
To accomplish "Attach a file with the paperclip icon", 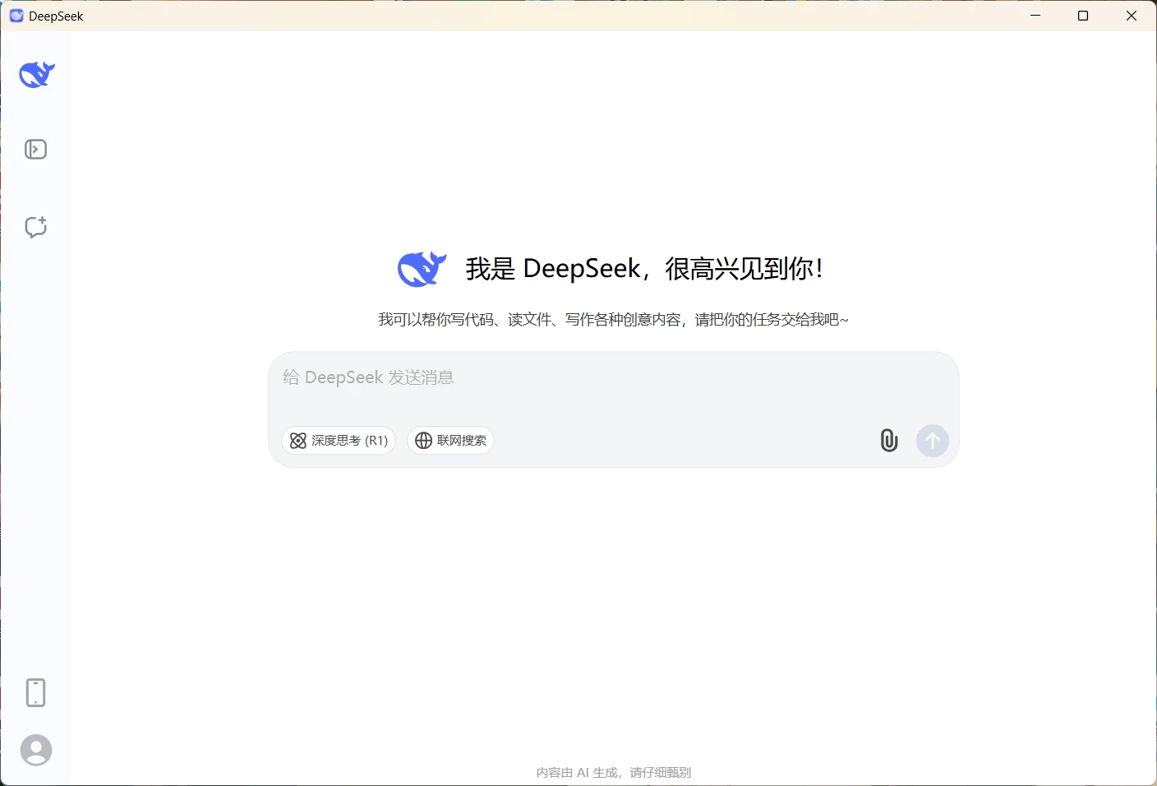I will [889, 441].
